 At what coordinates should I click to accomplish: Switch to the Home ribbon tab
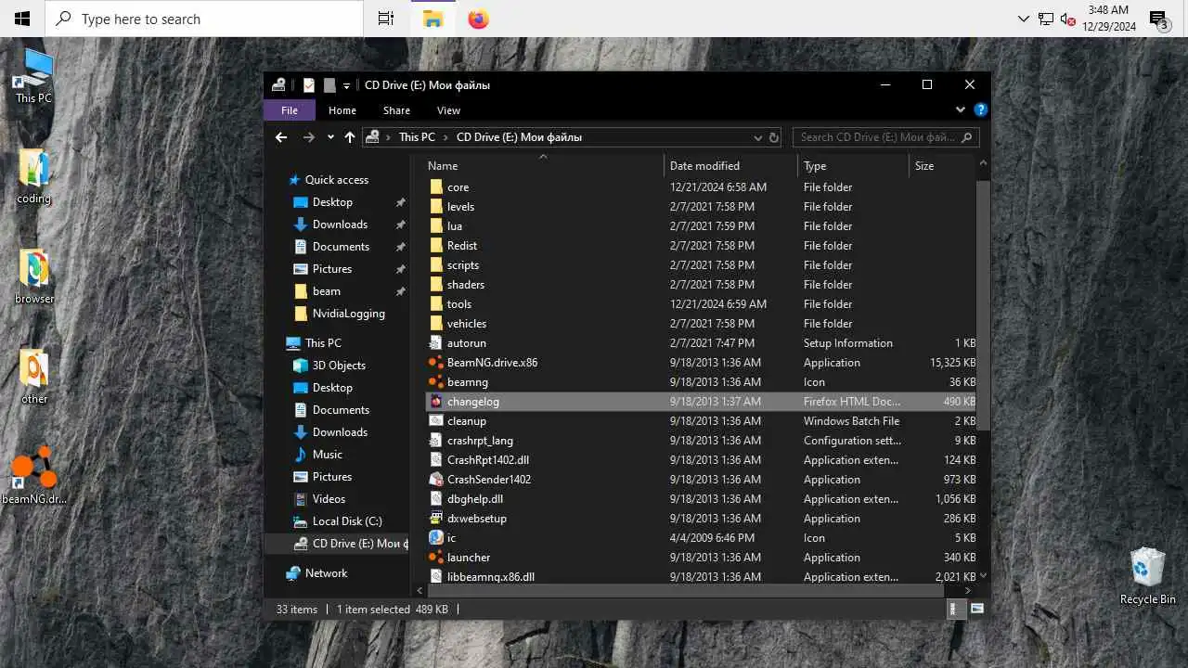[342, 110]
